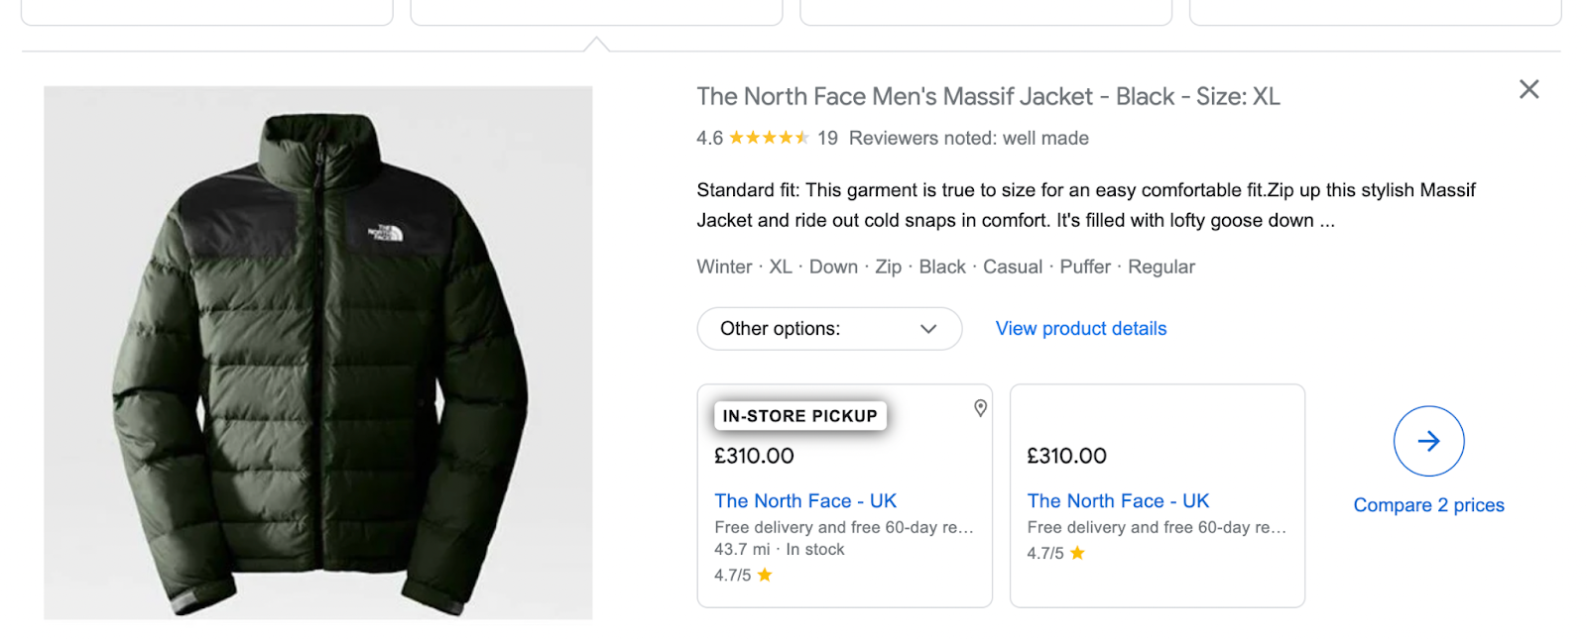This screenshot has width=1587, height=640.
Task: Close the product detail panel
Action: [x=1528, y=89]
